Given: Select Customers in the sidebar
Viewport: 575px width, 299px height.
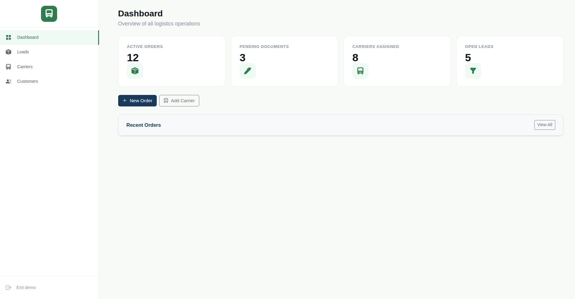Looking at the screenshot, I should 50,81.
